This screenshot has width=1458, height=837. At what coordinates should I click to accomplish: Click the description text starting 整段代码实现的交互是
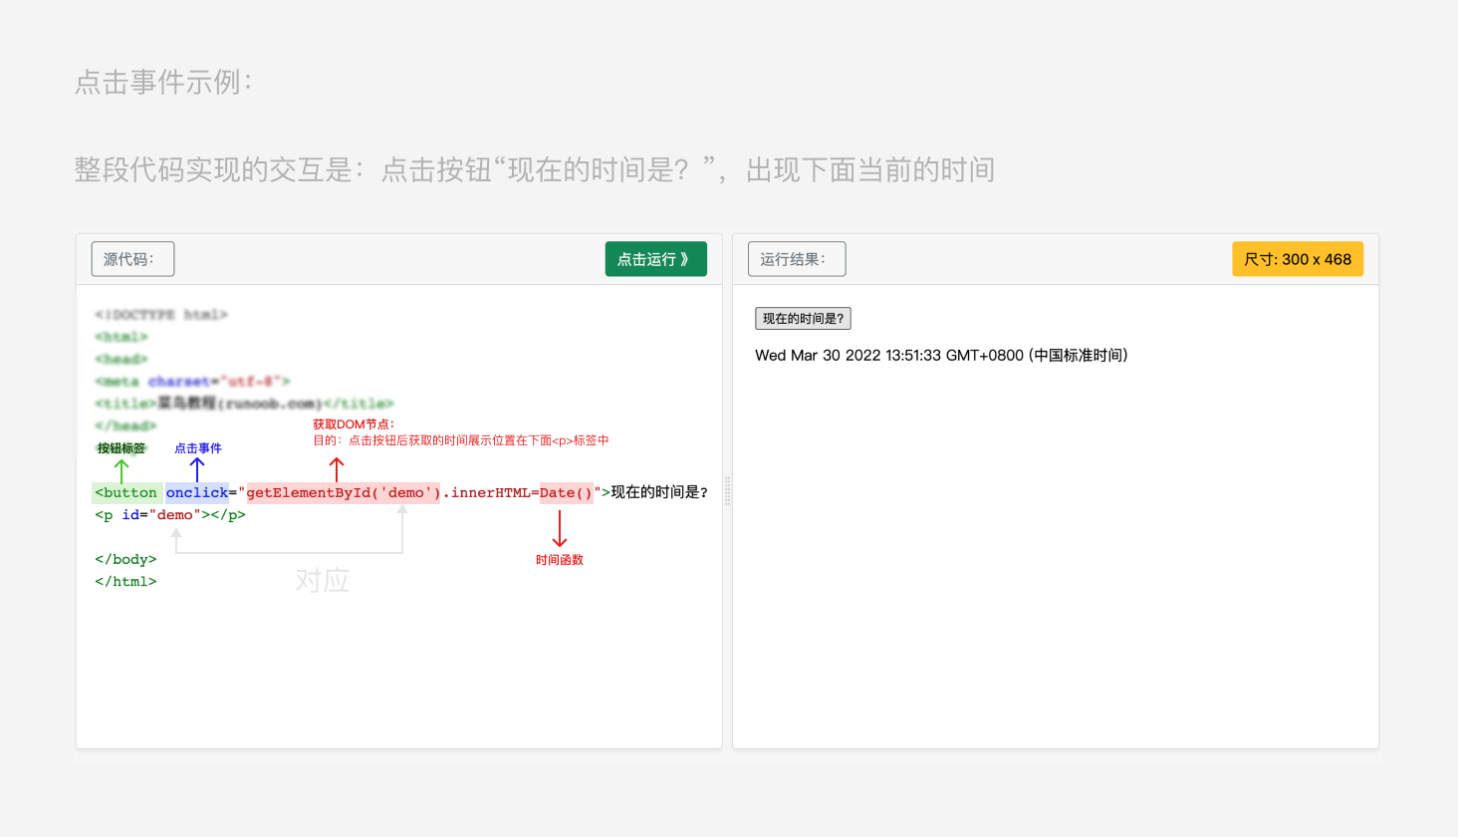(535, 169)
